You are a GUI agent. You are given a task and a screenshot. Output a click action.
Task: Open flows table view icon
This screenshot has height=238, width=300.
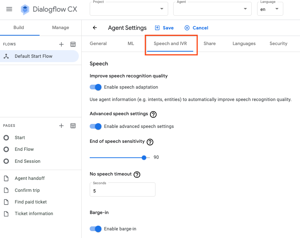click(x=73, y=44)
